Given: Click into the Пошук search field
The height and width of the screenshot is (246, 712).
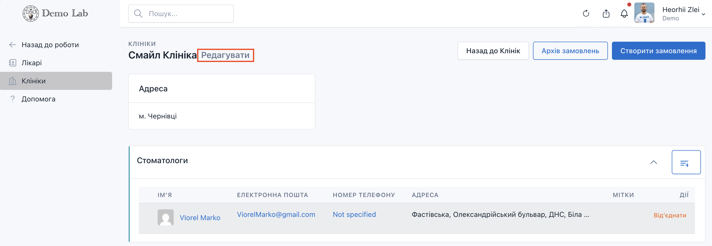Looking at the screenshot, I should pyautogui.click(x=188, y=14).
